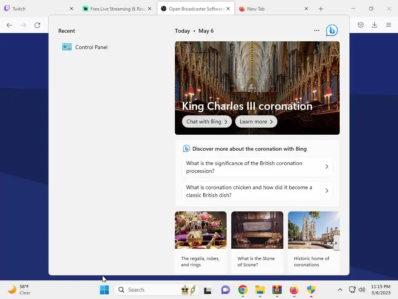Click the Chat with Bing button
This screenshot has height=299, width=398.
pos(207,121)
